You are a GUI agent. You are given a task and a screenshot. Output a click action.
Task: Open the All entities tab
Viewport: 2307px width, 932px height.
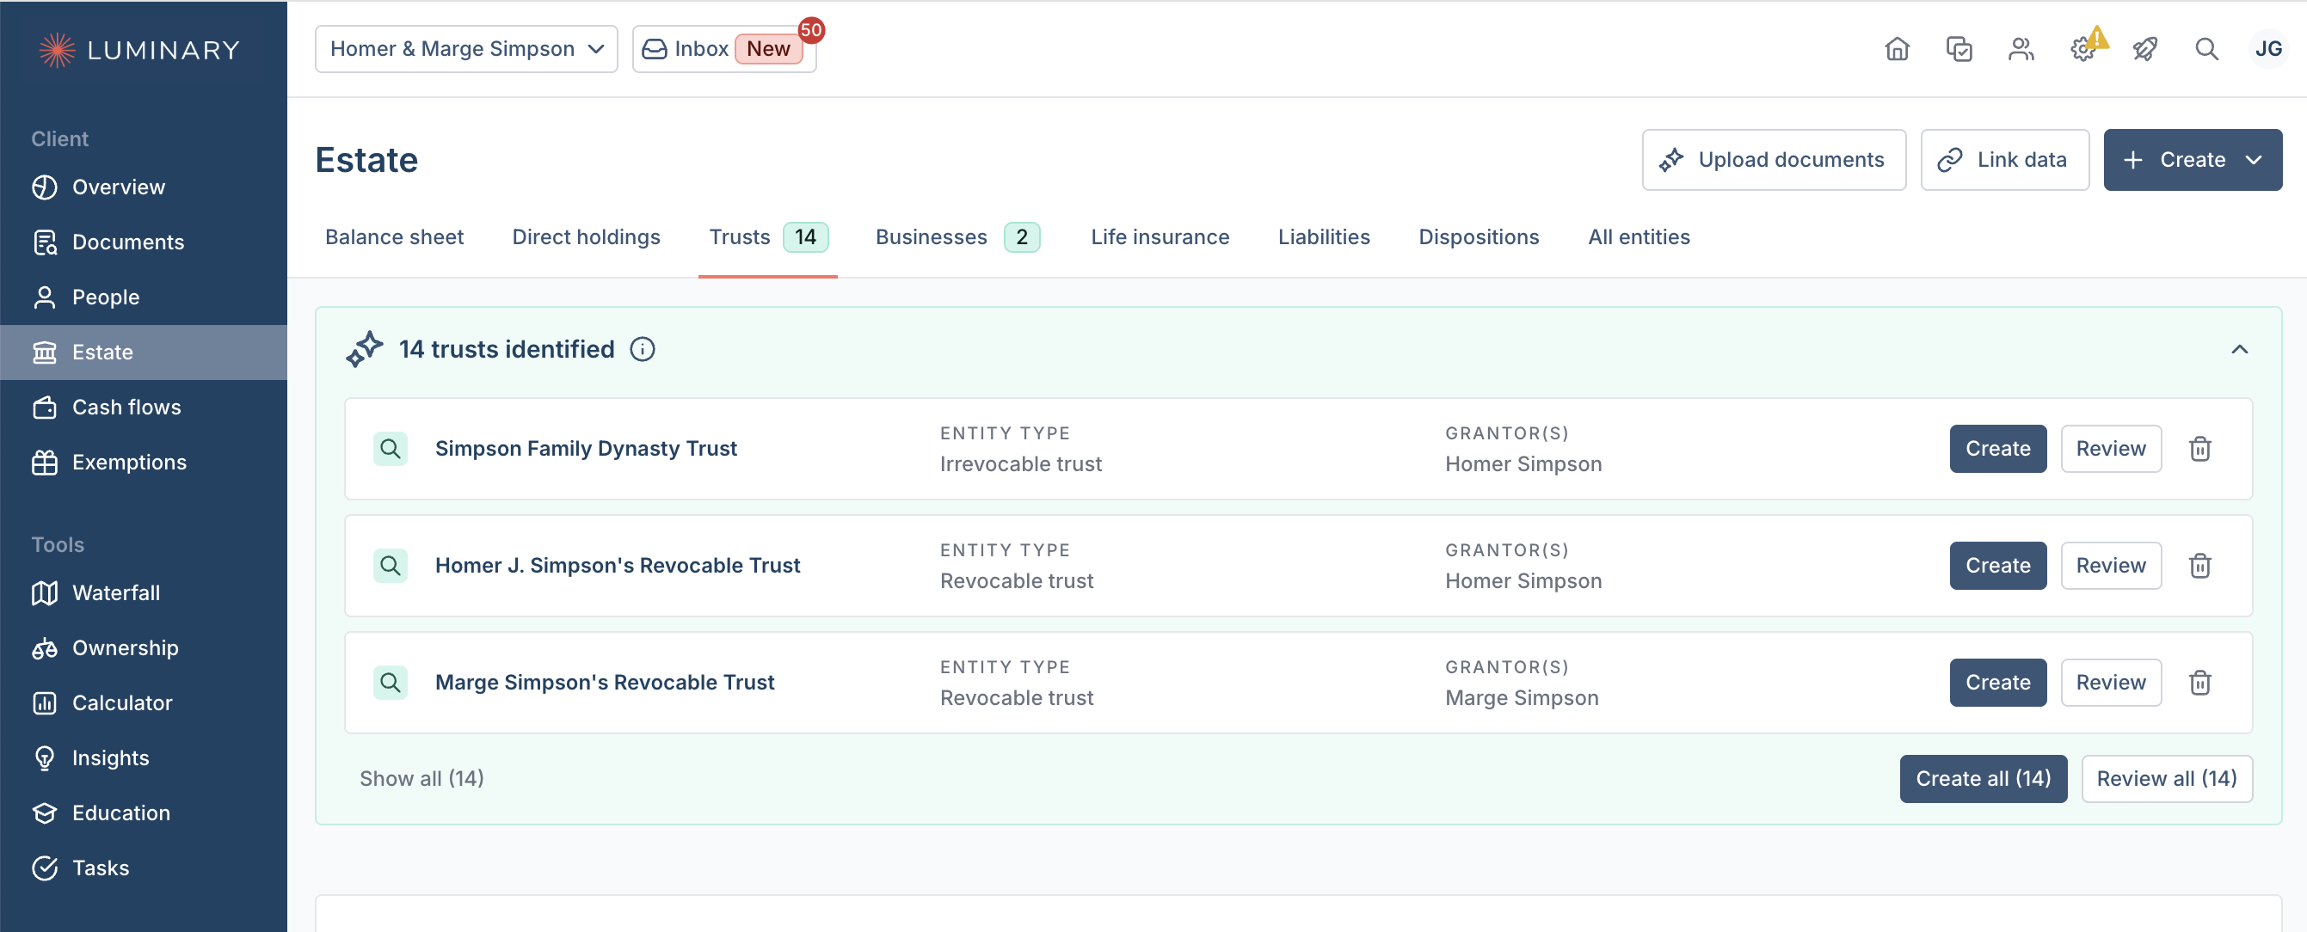click(1639, 237)
